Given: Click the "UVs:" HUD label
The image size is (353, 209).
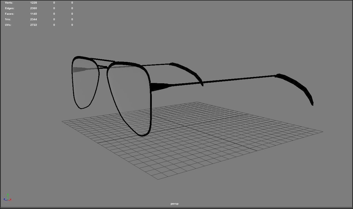Looking at the screenshot, I should click(x=8, y=25).
